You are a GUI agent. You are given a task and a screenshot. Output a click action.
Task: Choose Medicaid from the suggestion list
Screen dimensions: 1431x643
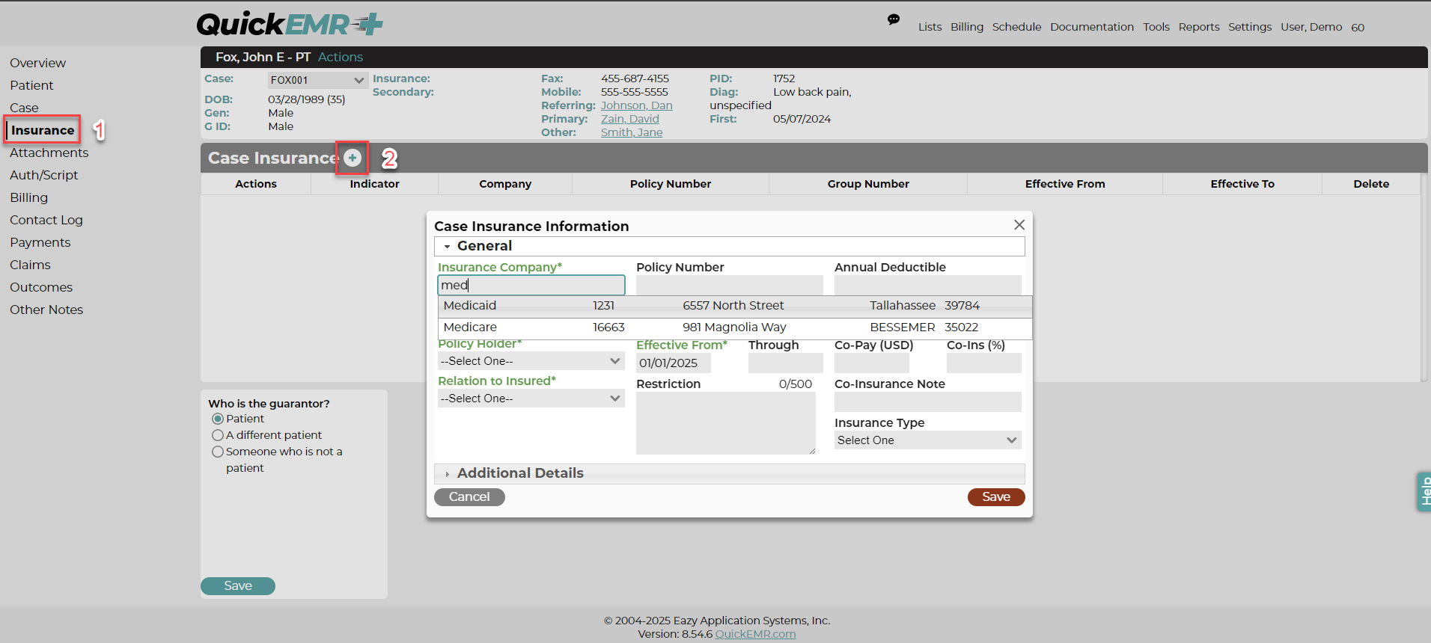point(735,306)
